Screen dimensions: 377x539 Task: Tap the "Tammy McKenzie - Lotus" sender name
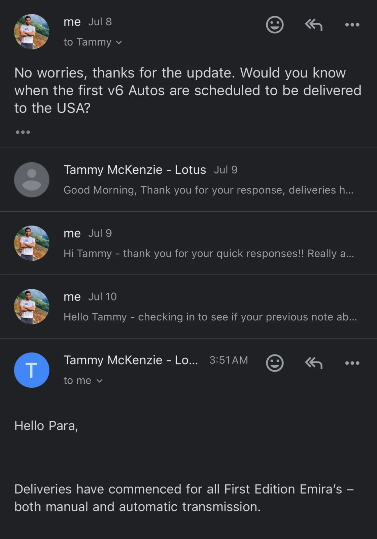point(135,170)
